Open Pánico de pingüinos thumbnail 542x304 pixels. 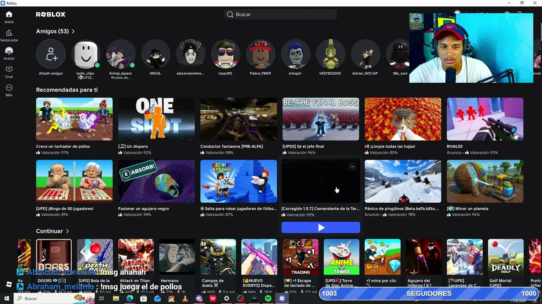(403, 181)
